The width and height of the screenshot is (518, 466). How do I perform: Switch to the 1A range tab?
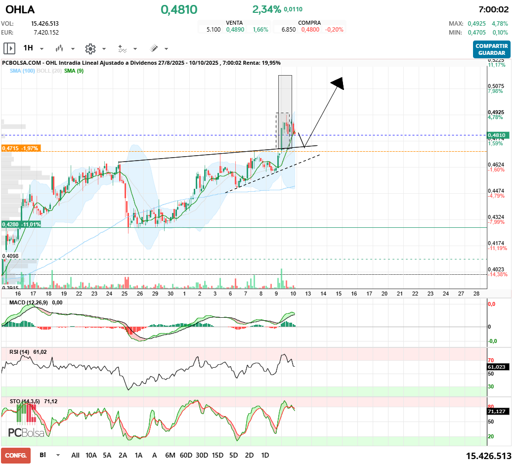tap(138, 455)
